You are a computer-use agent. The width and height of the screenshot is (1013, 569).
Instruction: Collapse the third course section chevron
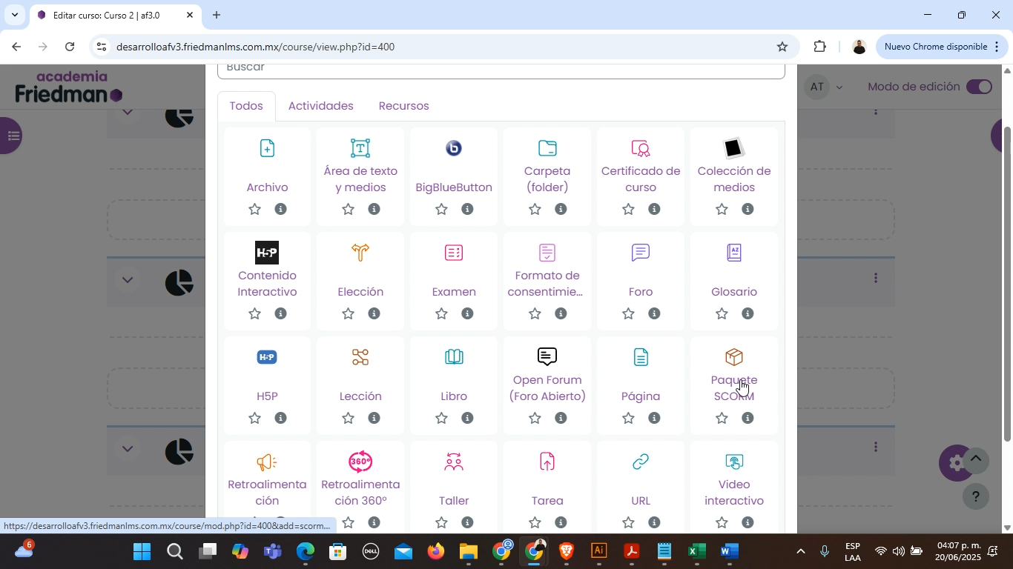tap(128, 448)
